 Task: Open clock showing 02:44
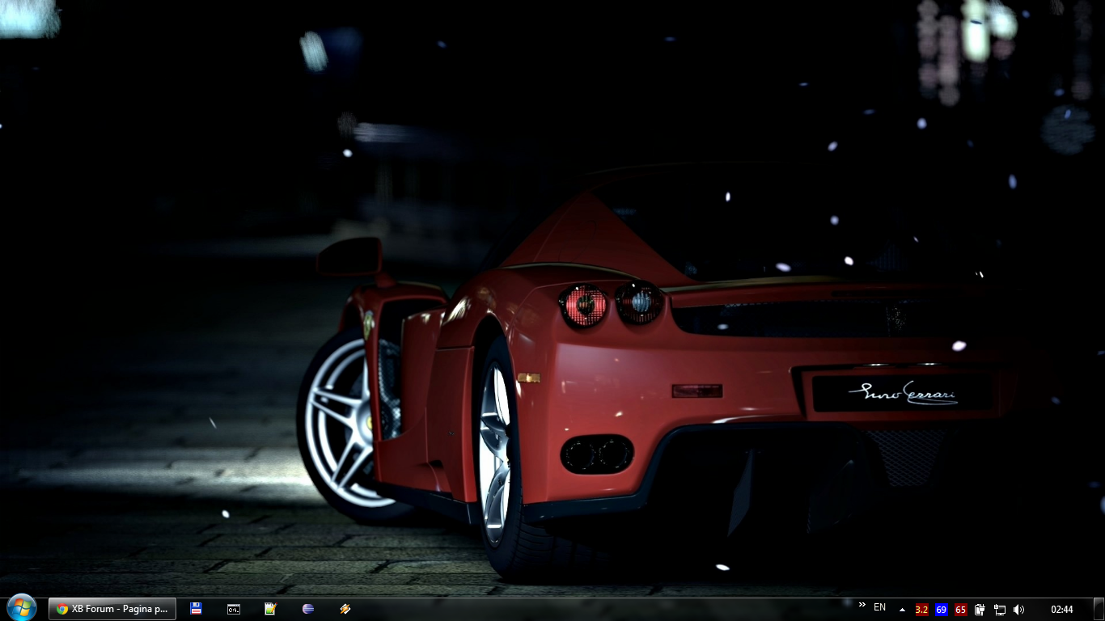pos(1062,610)
